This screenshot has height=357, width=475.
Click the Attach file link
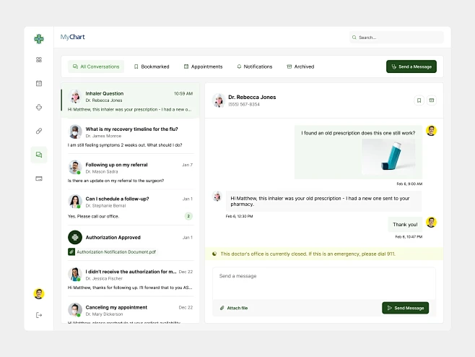(234, 308)
